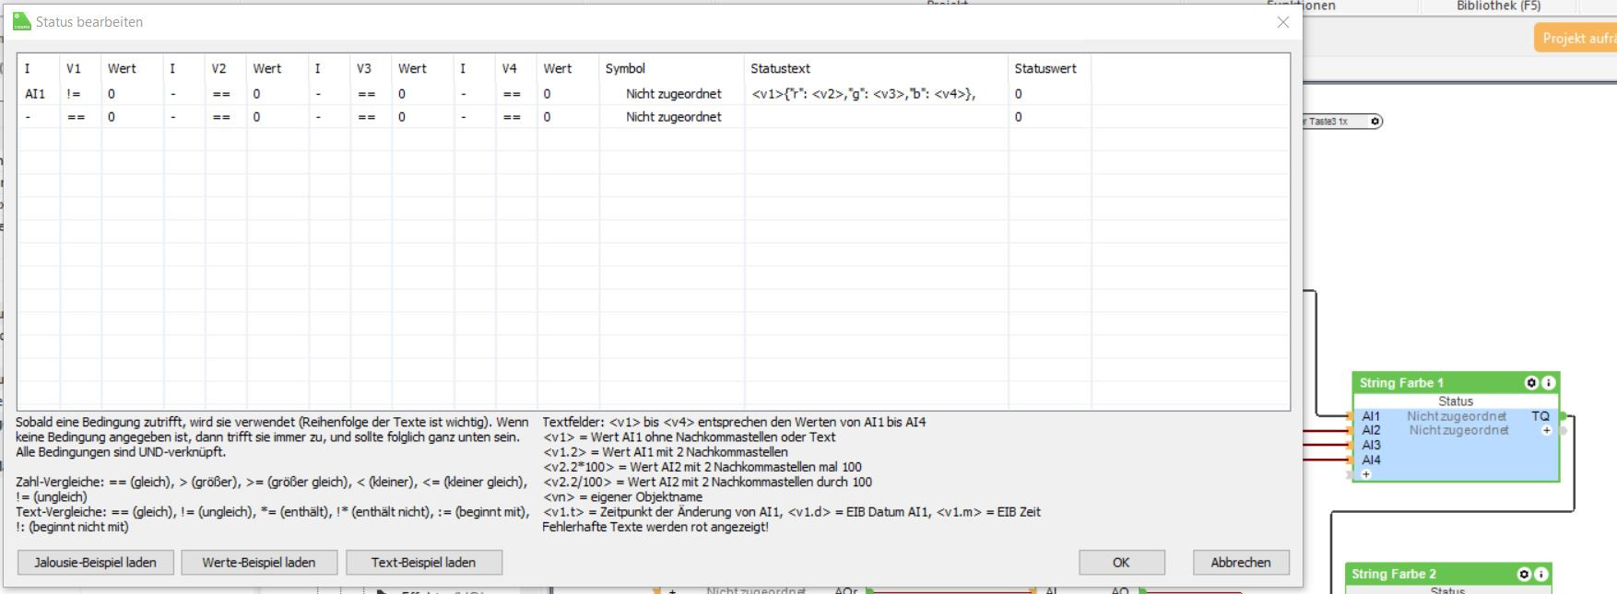Select AI3 input on String Farbe 1
The image size is (1617, 594).
1371,445
